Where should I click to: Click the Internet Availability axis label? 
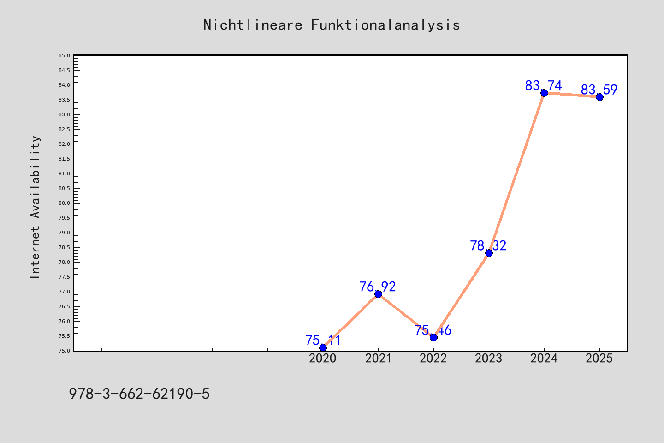[35, 207]
